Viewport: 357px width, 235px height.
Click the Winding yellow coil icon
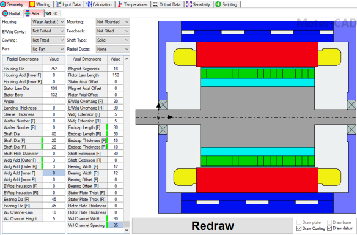(32, 4)
